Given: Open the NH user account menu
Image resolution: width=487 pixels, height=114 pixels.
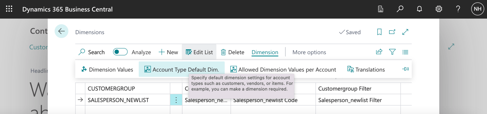Looking at the screenshot, I should click(x=477, y=9).
